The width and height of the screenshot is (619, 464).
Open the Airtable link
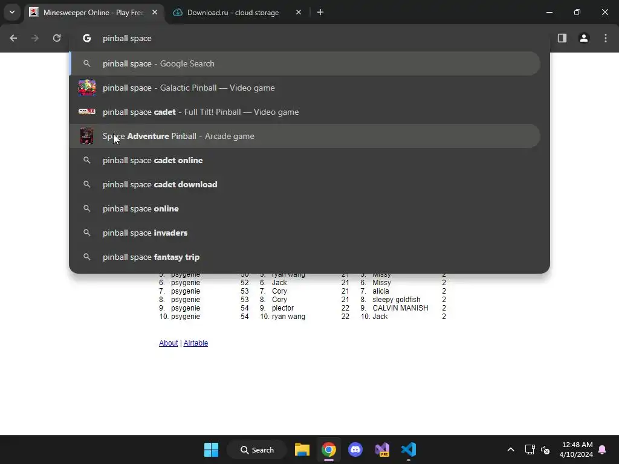tap(195, 343)
